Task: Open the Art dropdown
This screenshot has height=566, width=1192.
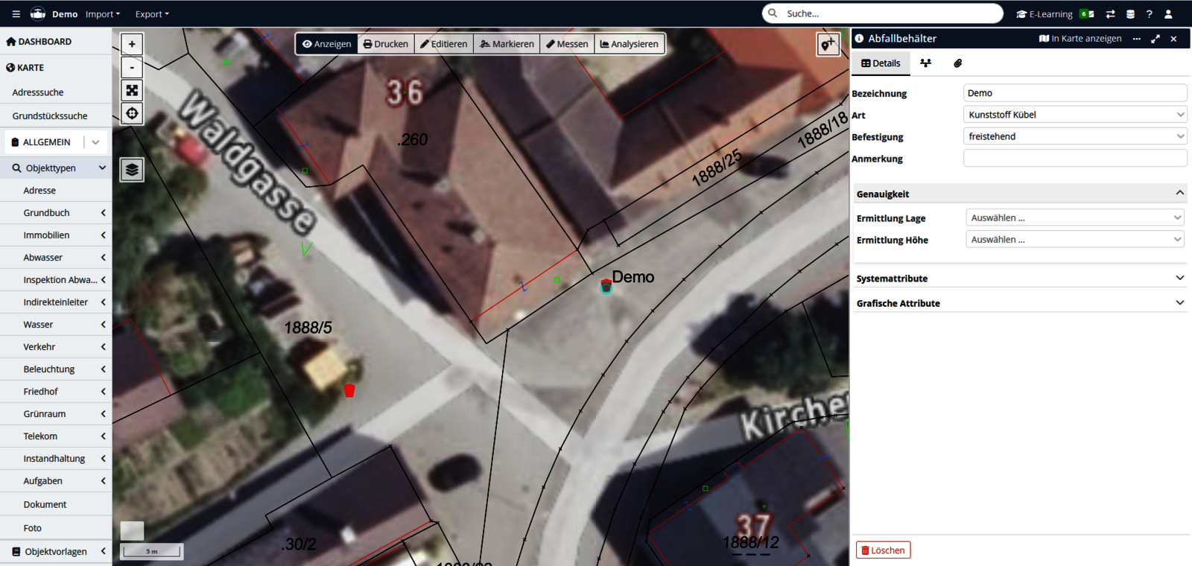Action: point(1074,115)
